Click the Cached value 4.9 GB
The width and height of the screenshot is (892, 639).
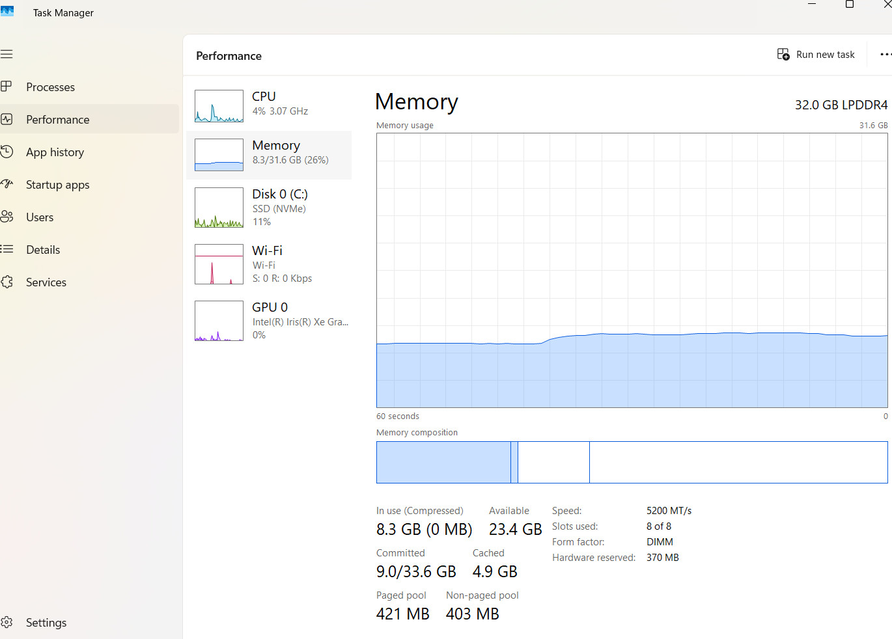pyautogui.click(x=495, y=572)
